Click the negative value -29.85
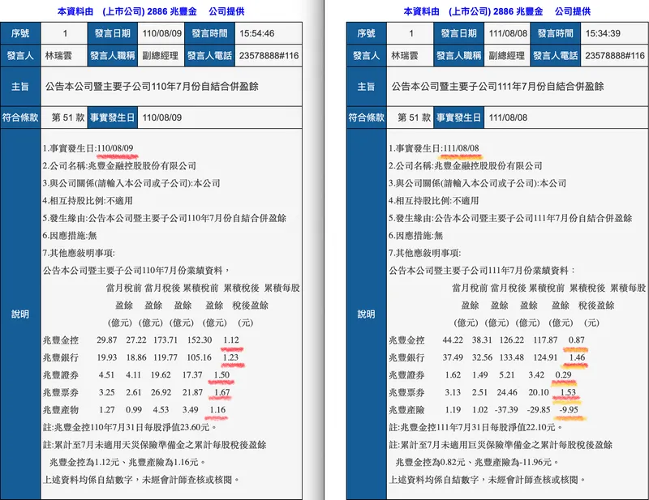649x500 pixels. [x=539, y=410]
